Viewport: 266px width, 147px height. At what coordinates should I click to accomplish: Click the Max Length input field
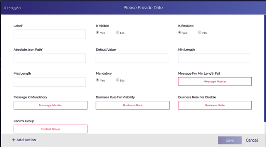pyautogui.click(x=50, y=82)
